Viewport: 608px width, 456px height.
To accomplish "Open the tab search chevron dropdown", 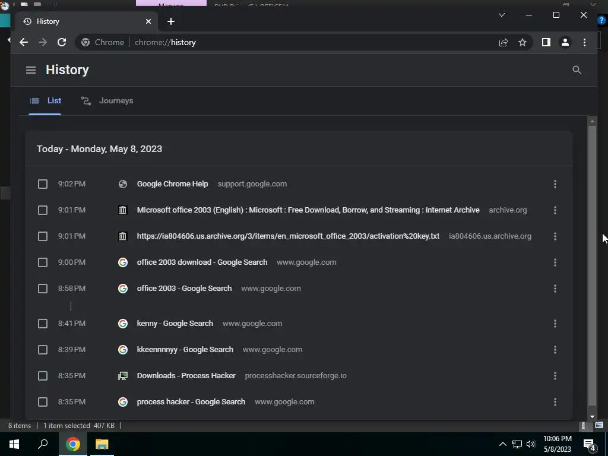I will click(x=501, y=15).
